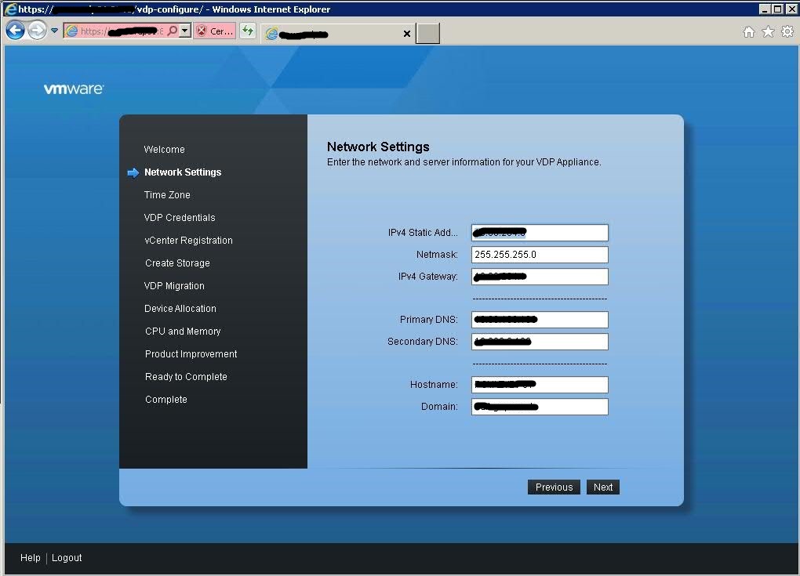
Task: Click the Logout link
Action: 67,558
